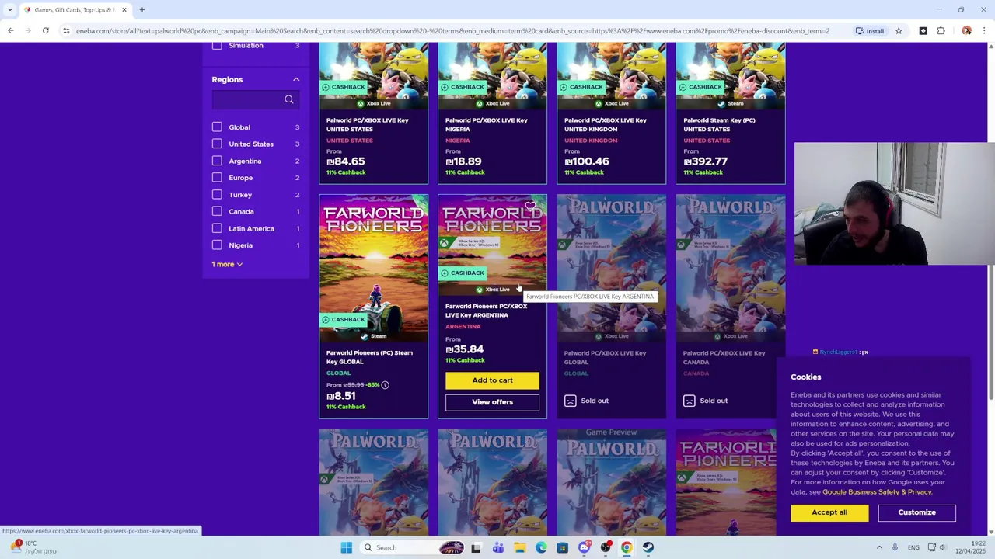
Task: Collapse the Regions filter section
Action: coord(296,79)
